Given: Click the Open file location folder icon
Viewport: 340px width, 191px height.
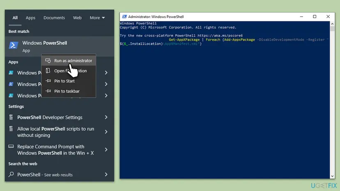Looking at the screenshot, I should [48, 70].
